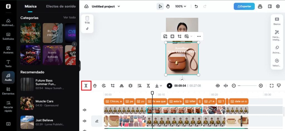Screen dimensions: 285x131
Task: Mute the second video track
Action: tap(85, 121)
